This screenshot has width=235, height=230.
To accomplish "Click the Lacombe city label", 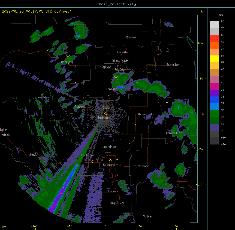I will [x=123, y=52].
